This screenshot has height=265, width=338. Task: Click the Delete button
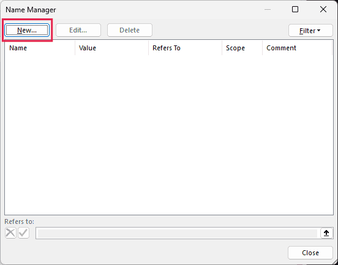(x=130, y=30)
